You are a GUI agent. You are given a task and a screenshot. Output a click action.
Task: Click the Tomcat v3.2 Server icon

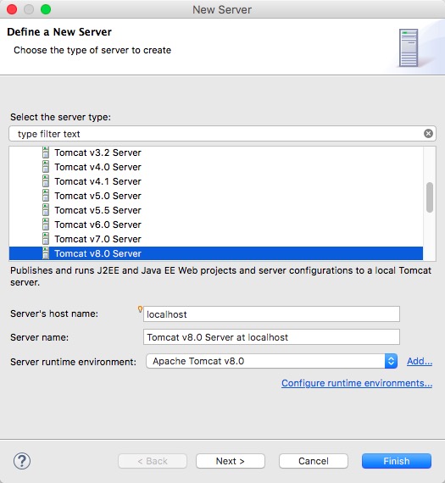(46, 153)
